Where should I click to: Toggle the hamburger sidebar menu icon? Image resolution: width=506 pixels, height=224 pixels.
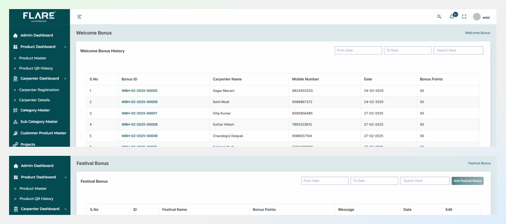coord(79,17)
